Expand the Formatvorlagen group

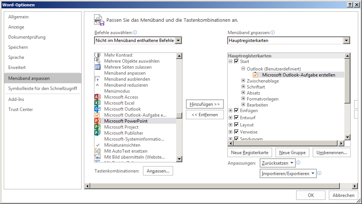(x=243, y=98)
